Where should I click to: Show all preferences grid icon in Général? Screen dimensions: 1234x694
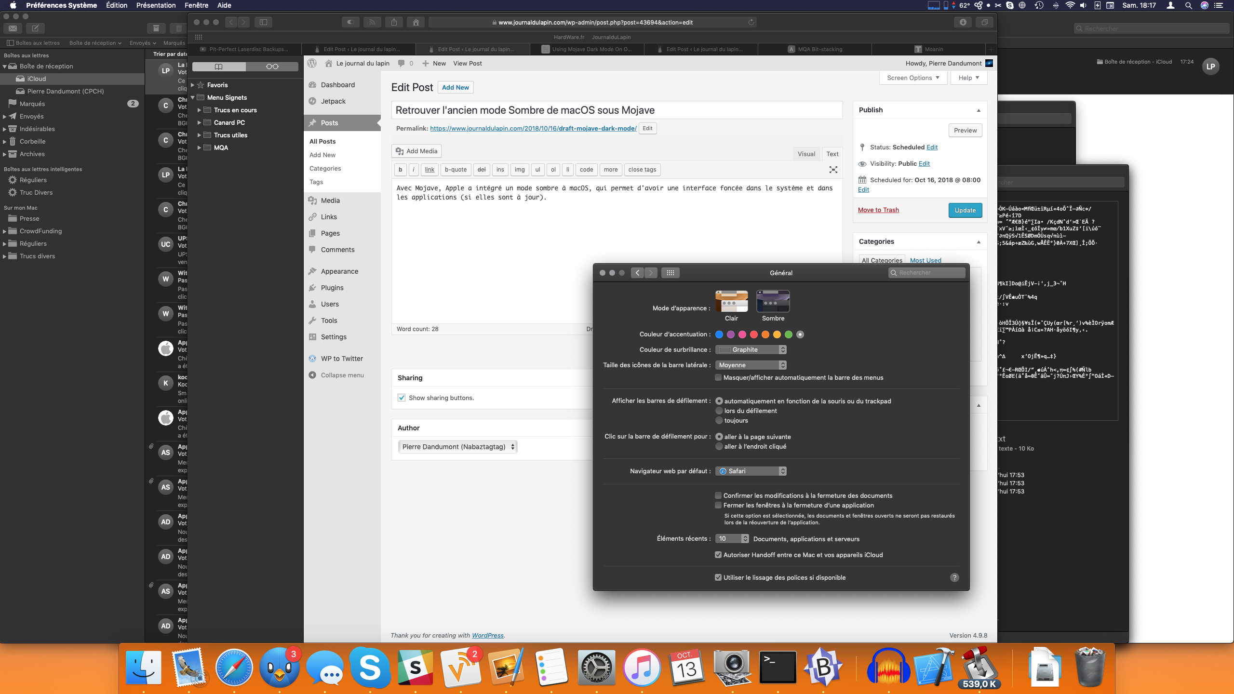pyautogui.click(x=671, y=273)
